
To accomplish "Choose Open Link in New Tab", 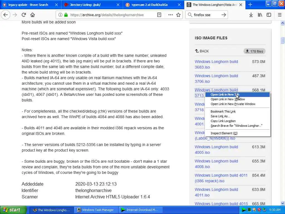I will [237, 95].
